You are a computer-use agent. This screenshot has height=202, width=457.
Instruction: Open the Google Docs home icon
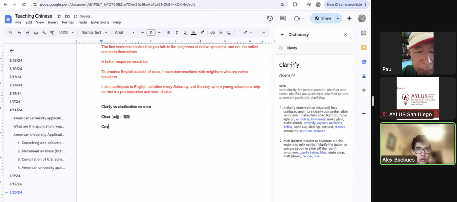[x=8, y=19]
